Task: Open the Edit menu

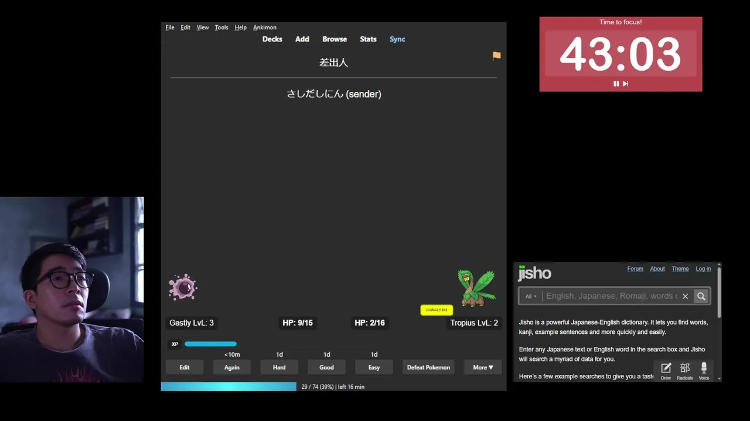Action: click(x=185, y=27)
